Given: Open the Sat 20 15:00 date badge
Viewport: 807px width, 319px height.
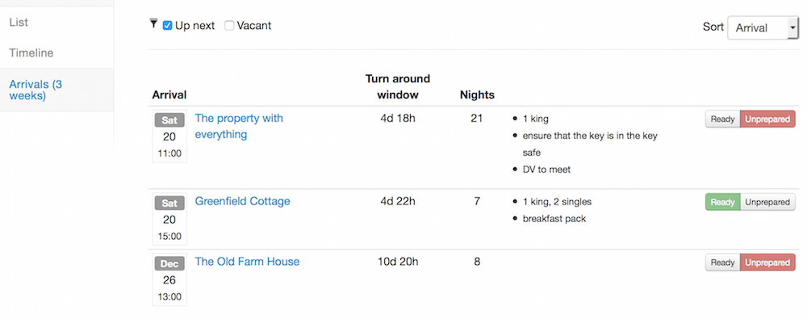Looking at the screenshot, I should pos(169,219).
